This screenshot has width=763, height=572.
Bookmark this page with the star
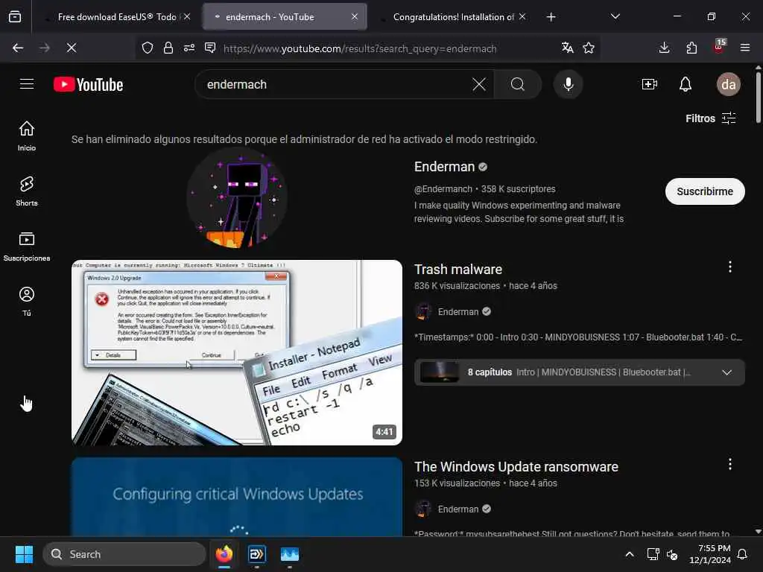[x=589, y=48]
